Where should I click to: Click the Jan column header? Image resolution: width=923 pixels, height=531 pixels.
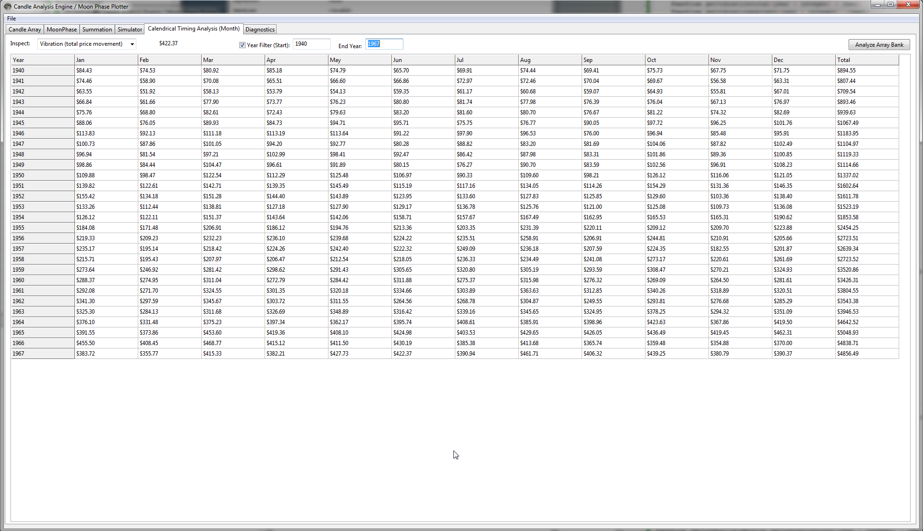106,60
